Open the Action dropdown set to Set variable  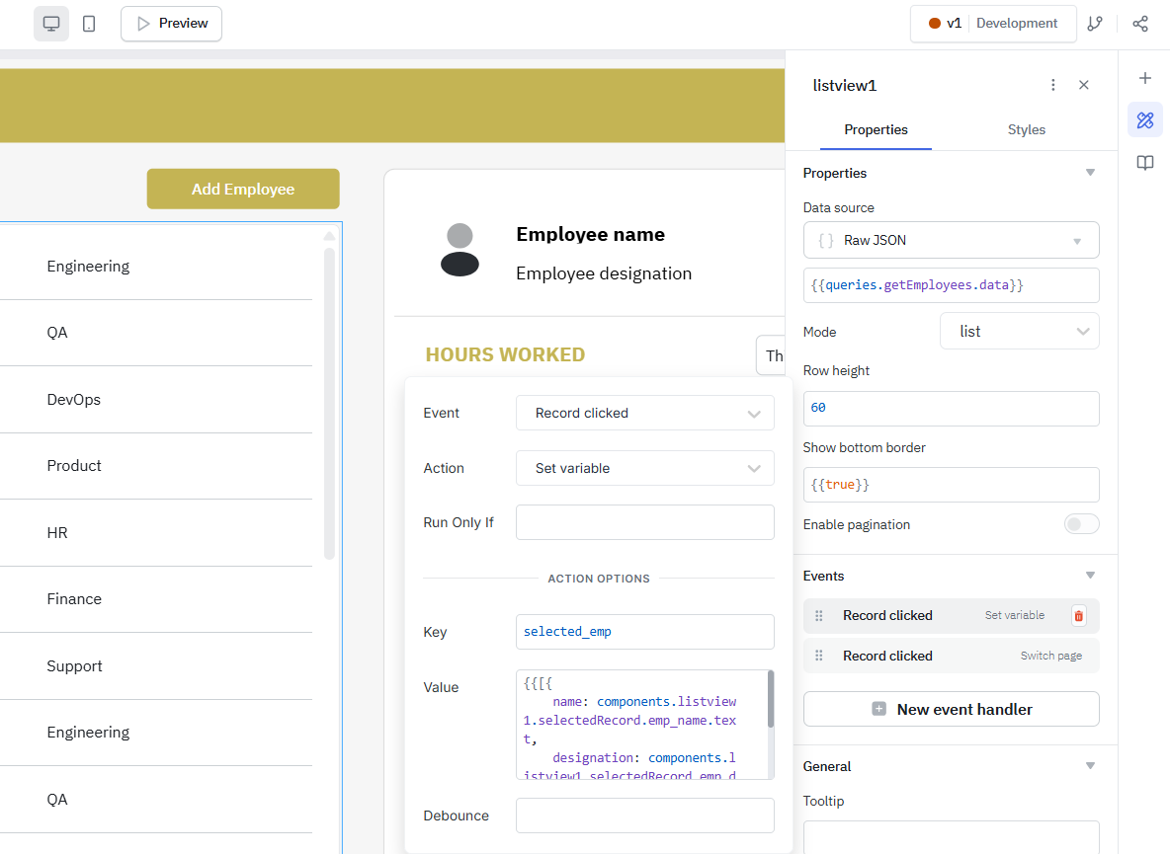(x=644, y=468)
